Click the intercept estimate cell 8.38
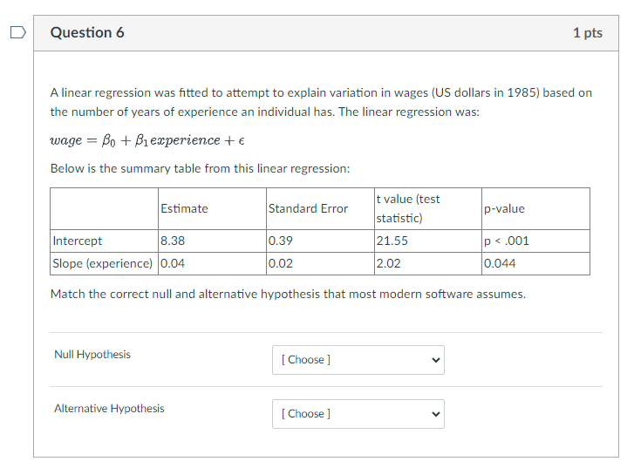Image resolution: width=634 pixels, height=475 pixels. pyautogui.click(x=173, y=241)
